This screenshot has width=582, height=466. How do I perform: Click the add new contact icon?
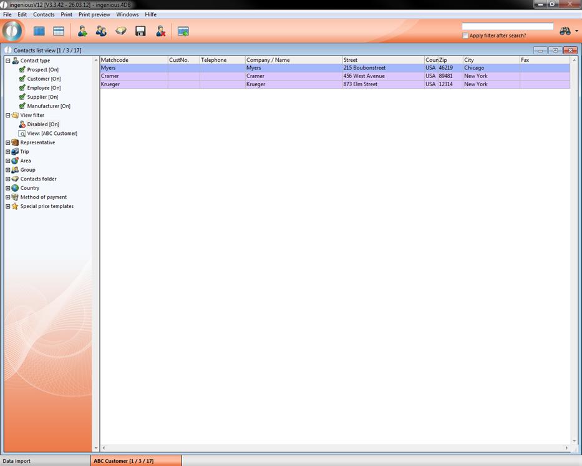pos(82,31)
